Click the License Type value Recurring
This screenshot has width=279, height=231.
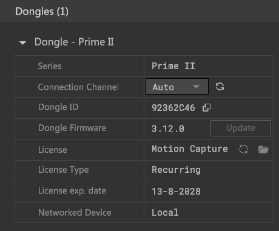(x=176, y=170)
